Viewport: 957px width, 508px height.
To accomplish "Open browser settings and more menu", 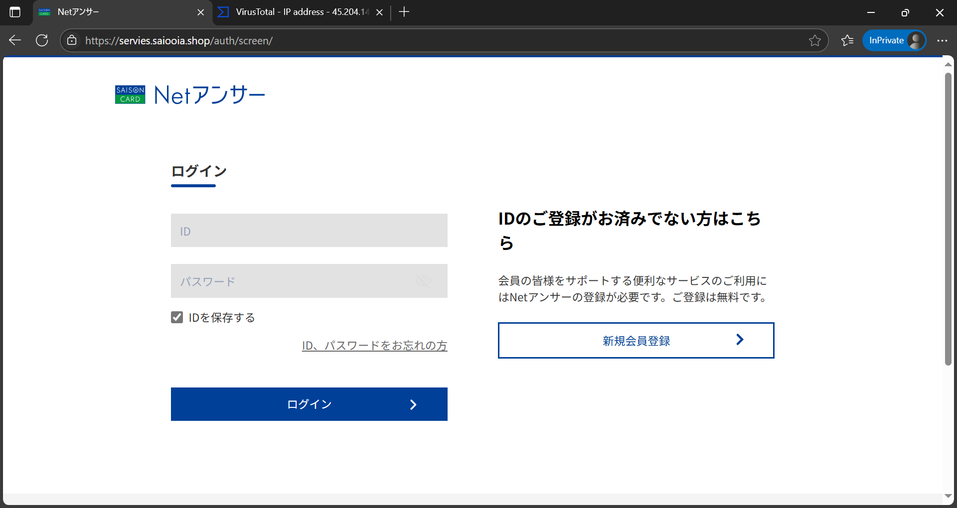I will 942,40.
